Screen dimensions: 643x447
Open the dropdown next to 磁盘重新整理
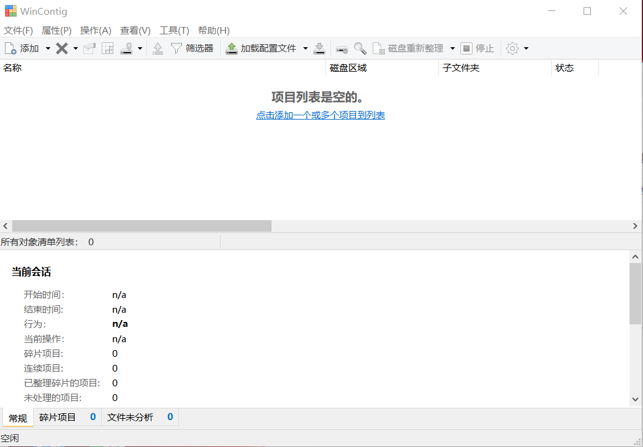(453, 48)
